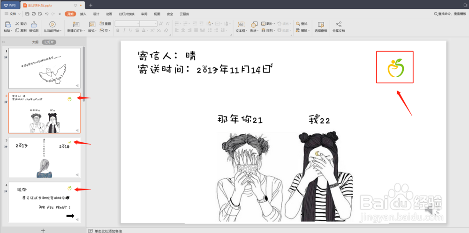469x233 pixels.
Task: Center align text
Action: [x=183, y=30]
